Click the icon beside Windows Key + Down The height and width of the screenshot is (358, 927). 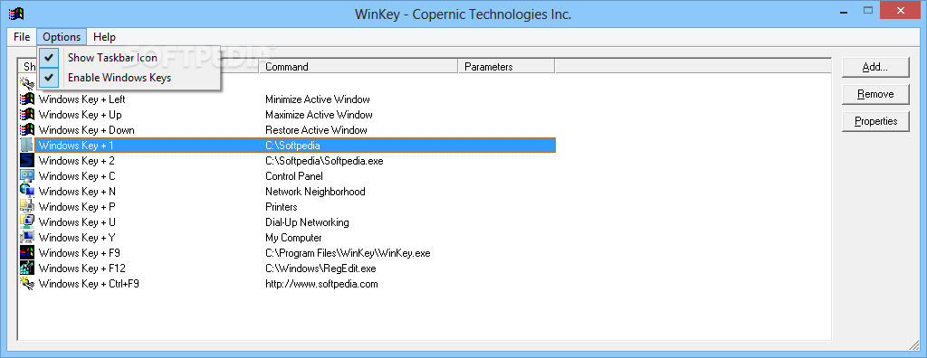point(27,130)
